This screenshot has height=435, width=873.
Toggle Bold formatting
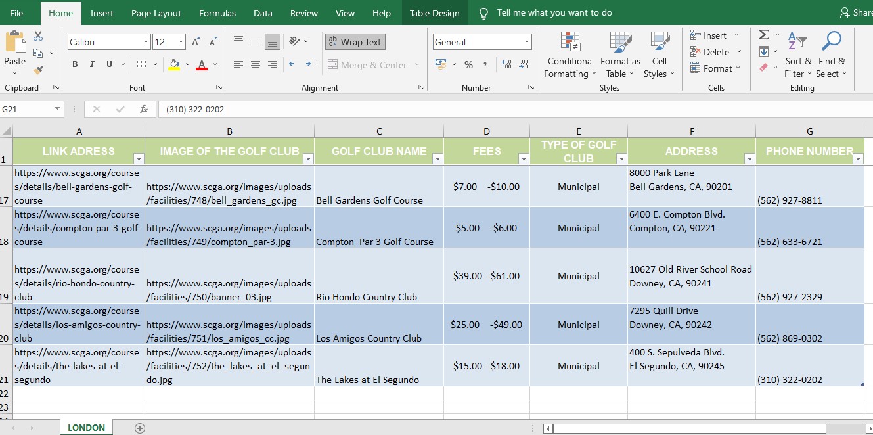click(75, 64)
